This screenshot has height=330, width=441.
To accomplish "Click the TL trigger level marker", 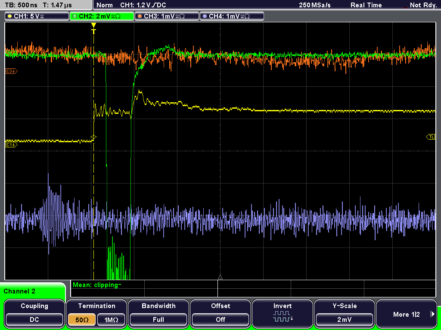I will (x=431, y=137).
